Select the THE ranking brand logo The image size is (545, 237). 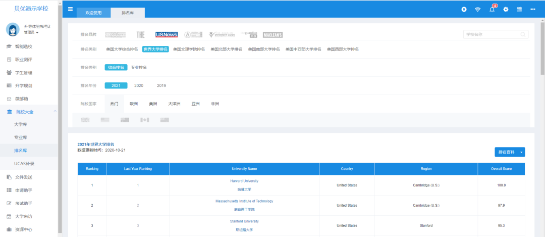pos(140,34)
